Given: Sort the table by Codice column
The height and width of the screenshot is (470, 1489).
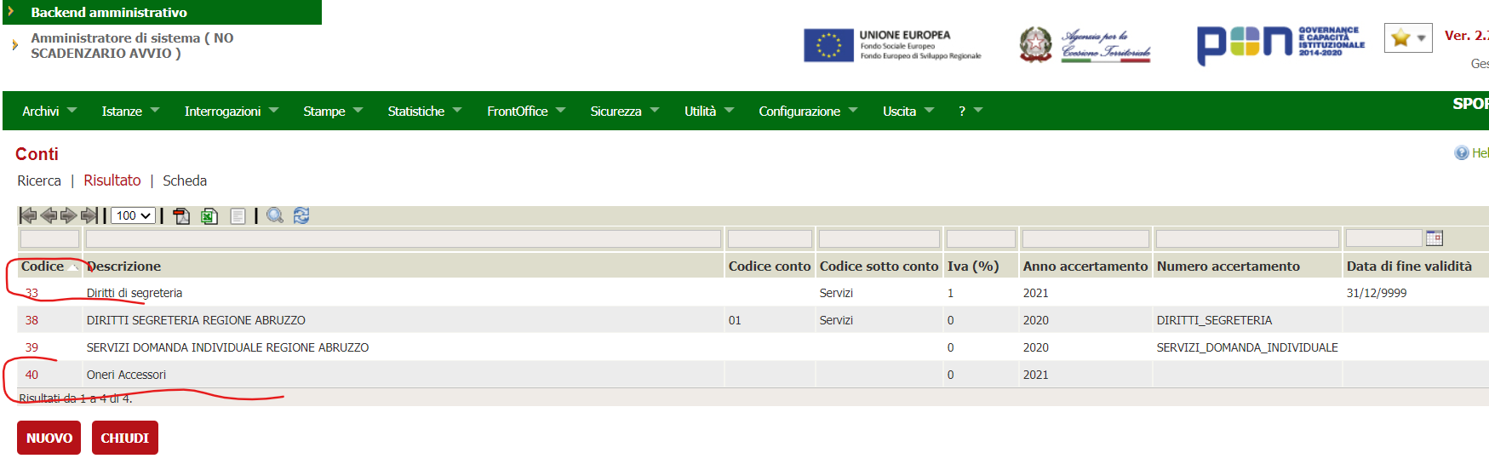Looking at the screenshot, I should pyautogui.click(x=43, y=267).
